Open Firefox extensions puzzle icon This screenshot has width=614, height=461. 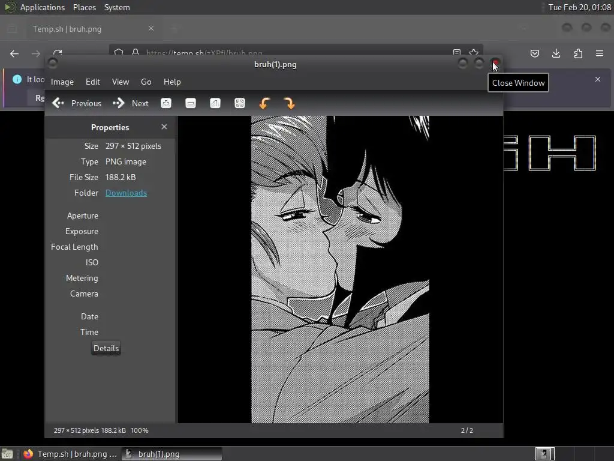pyautogui.click(x=578, y=53)
